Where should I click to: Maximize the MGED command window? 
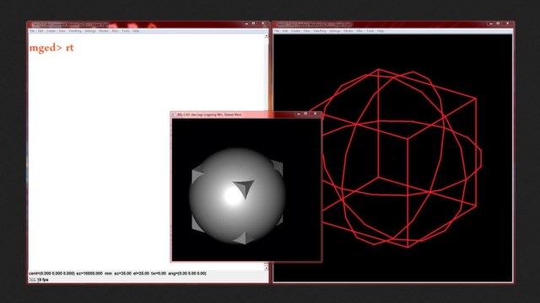(x=253, y=24)
